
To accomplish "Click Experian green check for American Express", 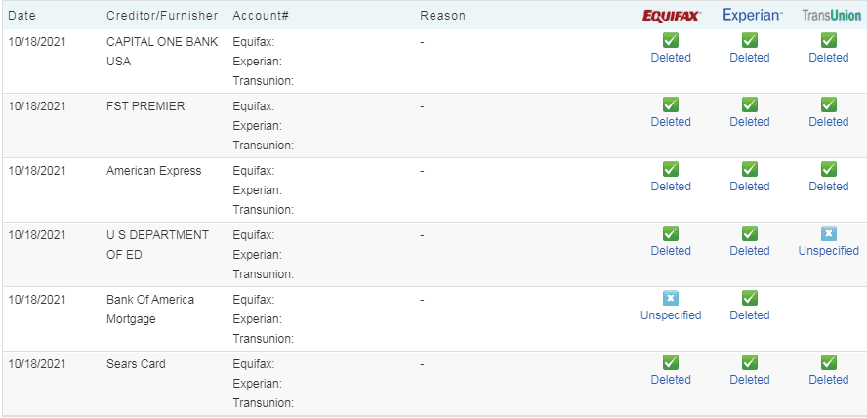I will tap(750, 169).
